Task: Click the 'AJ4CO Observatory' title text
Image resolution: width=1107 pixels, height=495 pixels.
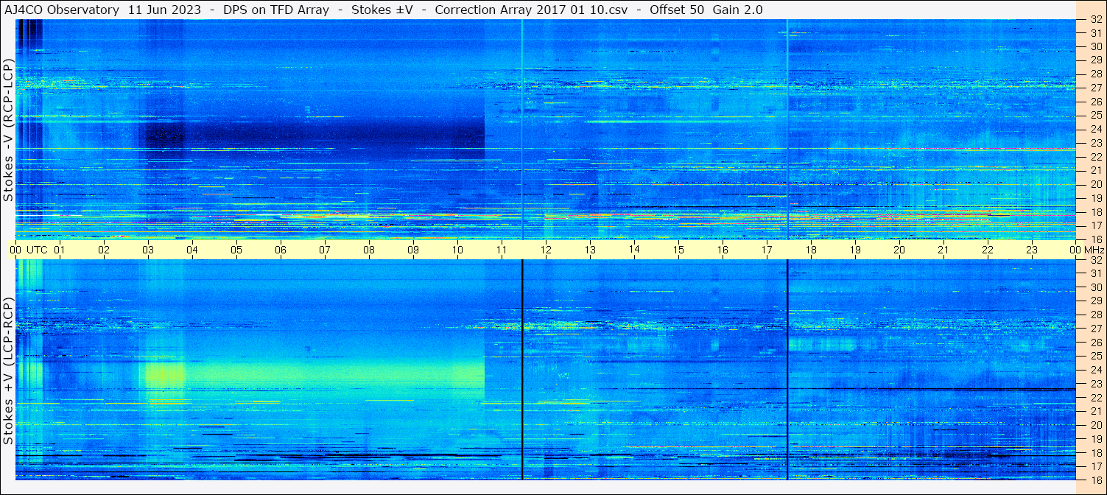Action: pos(62,10)
